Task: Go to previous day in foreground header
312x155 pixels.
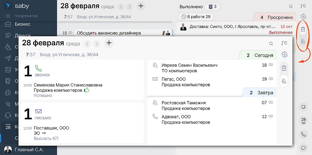Action: click(87, 44)
